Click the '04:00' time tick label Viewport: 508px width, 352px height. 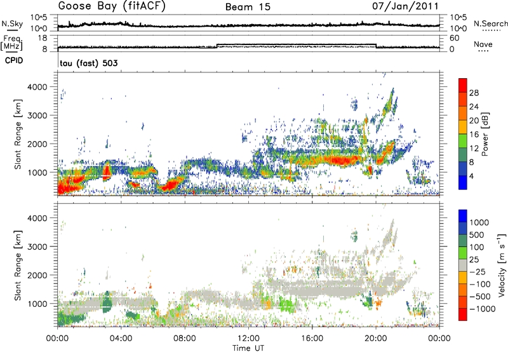121,339
